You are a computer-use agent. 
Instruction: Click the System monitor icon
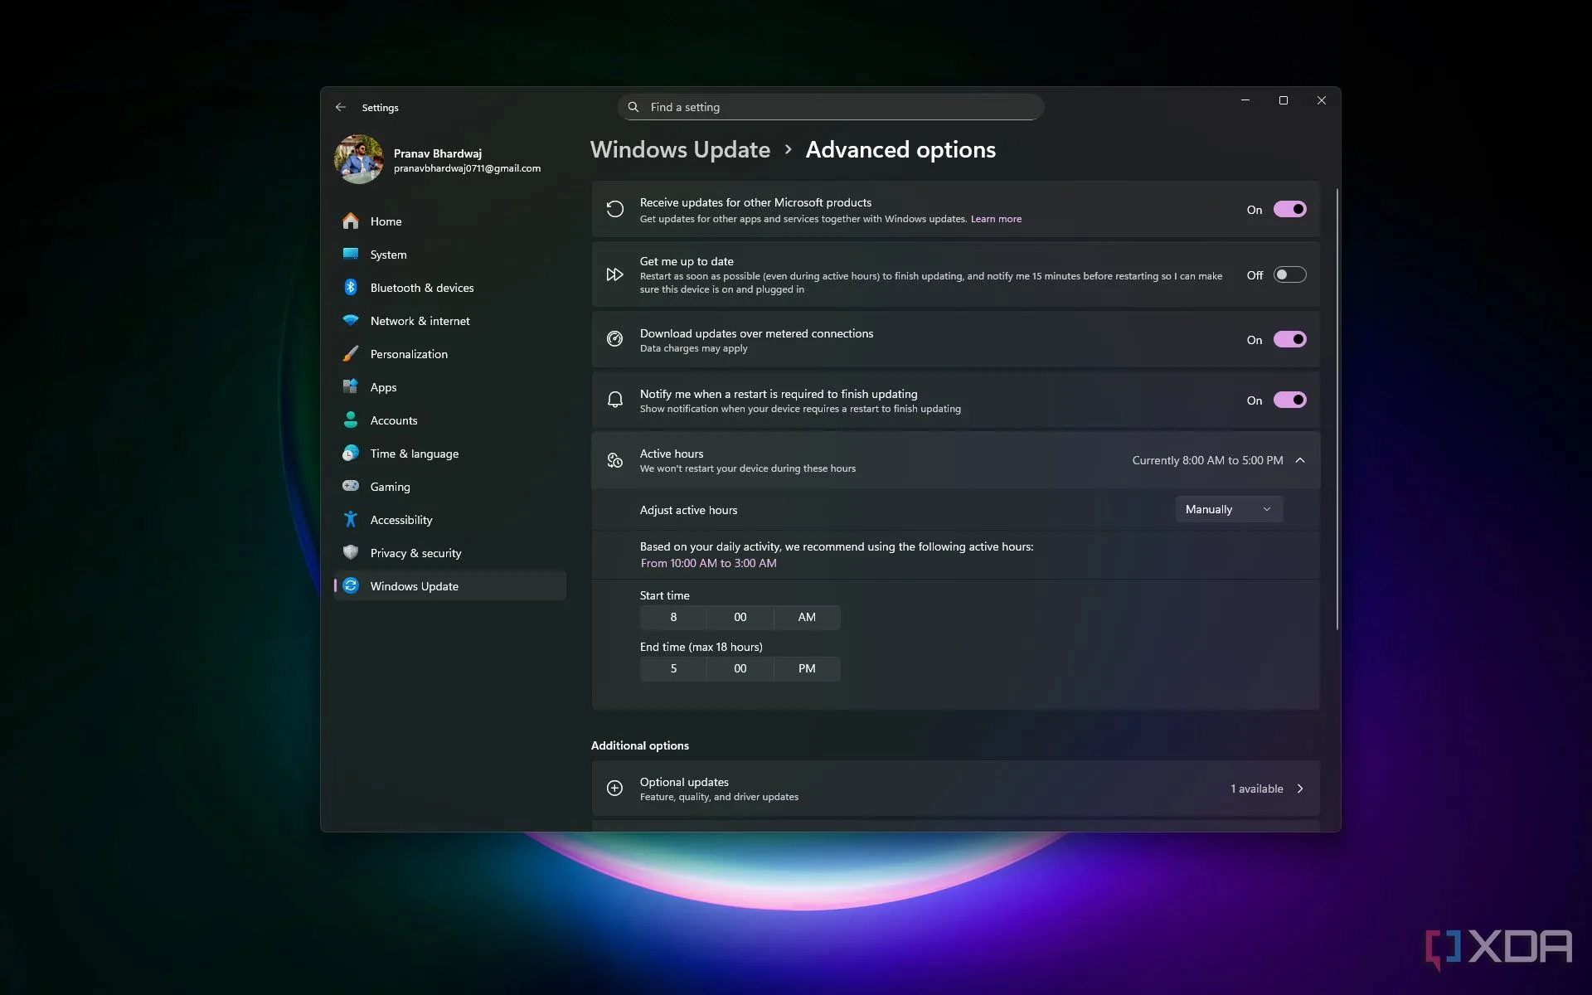351,254
